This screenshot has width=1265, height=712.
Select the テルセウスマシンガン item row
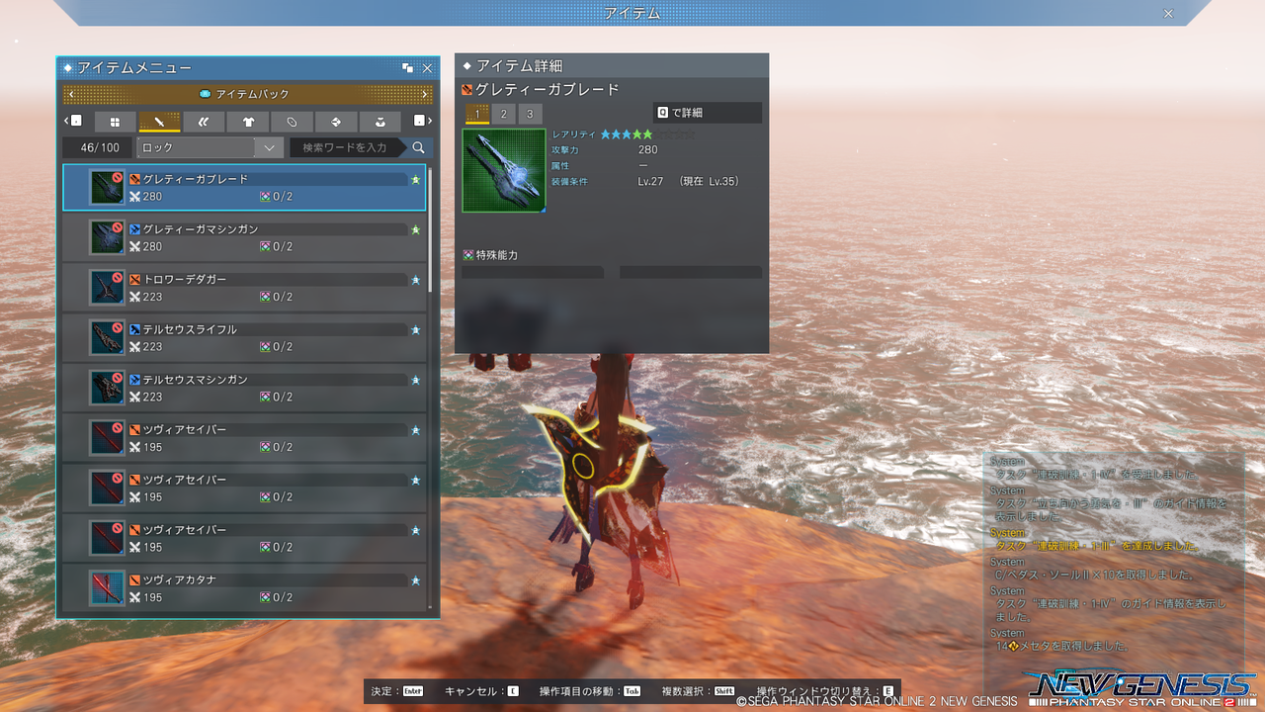click(245, 388)
